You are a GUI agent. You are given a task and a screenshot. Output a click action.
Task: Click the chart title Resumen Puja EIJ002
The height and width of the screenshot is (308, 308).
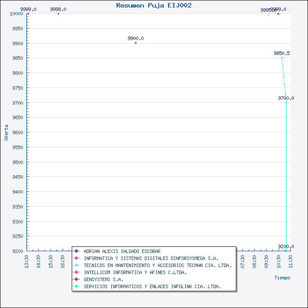(154, 5)
